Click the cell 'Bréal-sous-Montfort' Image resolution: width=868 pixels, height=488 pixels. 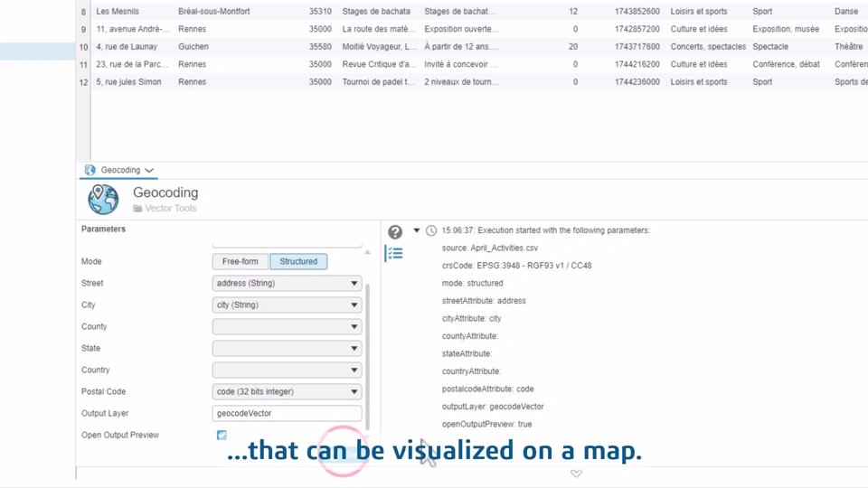click(213, 11)
